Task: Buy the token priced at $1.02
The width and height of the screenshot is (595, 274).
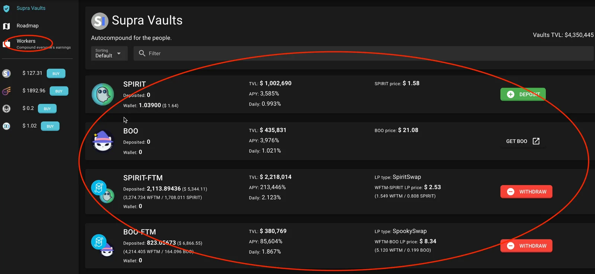Action: 50,126
